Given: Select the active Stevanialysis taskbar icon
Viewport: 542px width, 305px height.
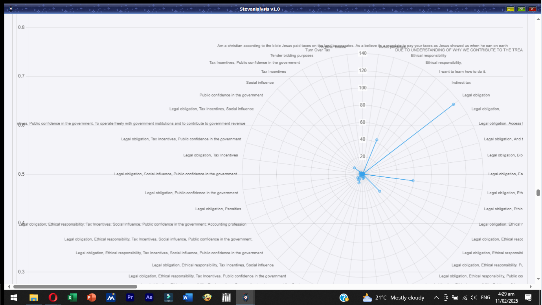Looking at the screenshot, I should coord(246,298).
